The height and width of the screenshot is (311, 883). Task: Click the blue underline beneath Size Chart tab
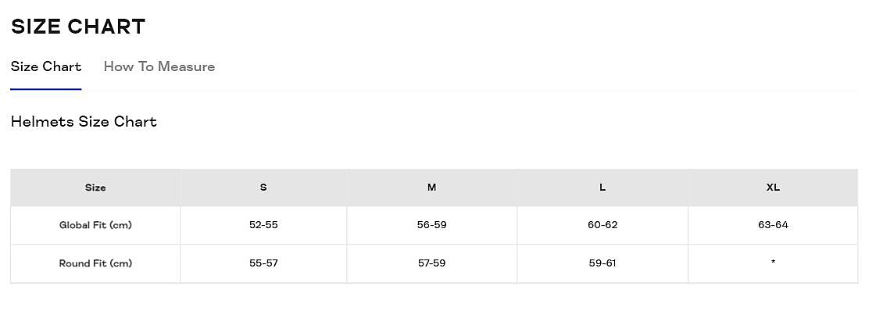coord(46,89)
